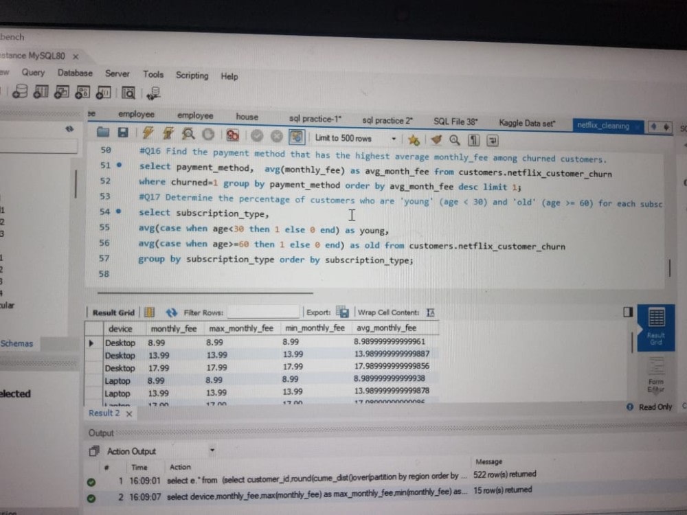
Task: Click the commit transaction check icon
Action: tap(257, 136)
